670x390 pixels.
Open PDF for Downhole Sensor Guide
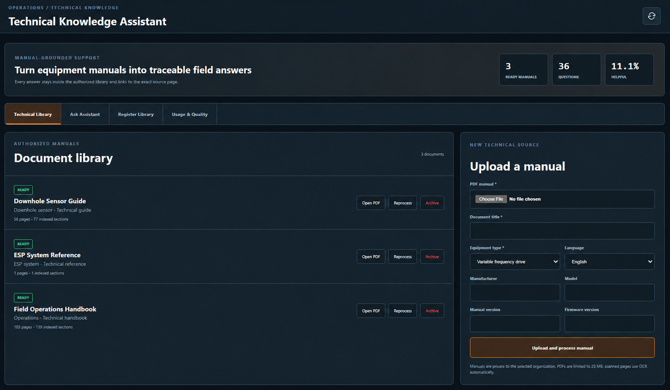pos(371,203)
